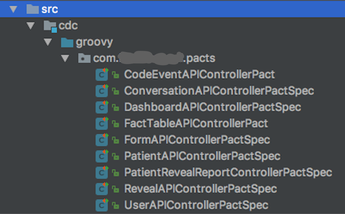This screenshot has height=214, width=345.
Task: Collapse the groovy folder arrow
Action: click(x=48, y=42)
